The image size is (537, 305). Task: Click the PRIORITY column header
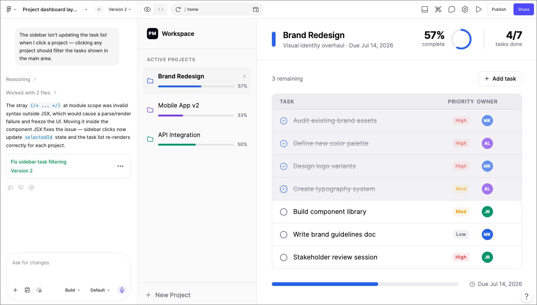(x=461, y=102)
